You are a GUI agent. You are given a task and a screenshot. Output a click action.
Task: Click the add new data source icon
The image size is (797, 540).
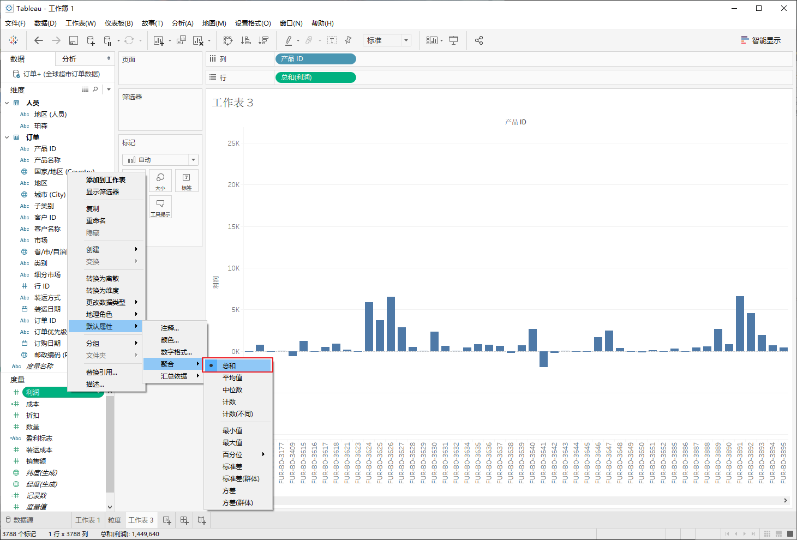coord(91,40)
